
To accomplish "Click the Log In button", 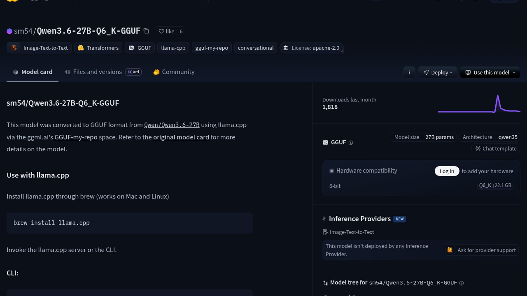I will pos(447,171).
